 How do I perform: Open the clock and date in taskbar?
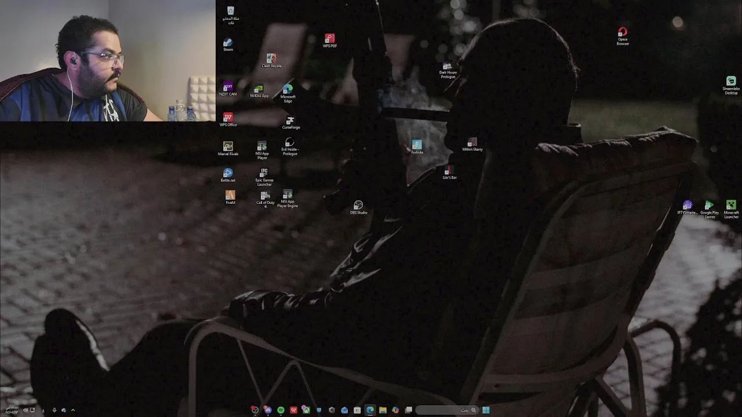tap(12, 410)
